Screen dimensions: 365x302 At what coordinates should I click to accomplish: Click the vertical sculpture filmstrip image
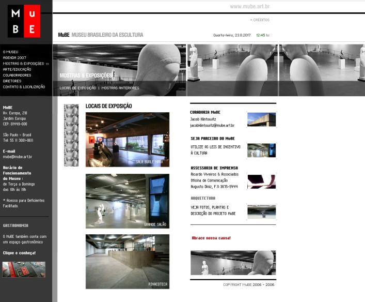coord(71,135)
